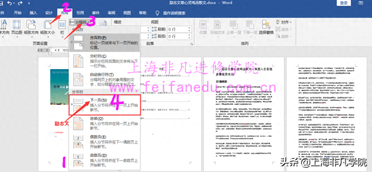Increase 段前 spacing with up arrow
This screenshot has width=372, height=172.
(189, 28)
